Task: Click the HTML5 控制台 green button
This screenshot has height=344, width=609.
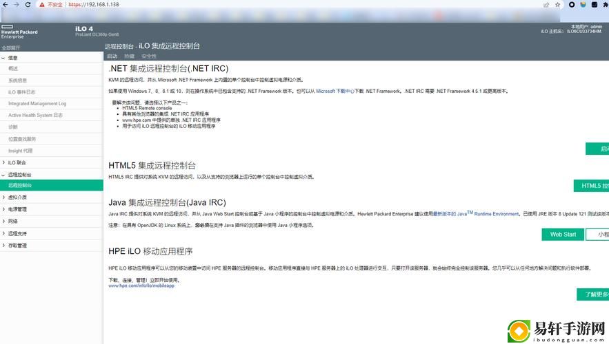Action: pyautogui.click(x=592, y=186)
